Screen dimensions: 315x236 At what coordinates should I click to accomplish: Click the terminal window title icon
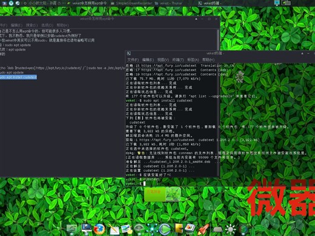pos(128,53)
